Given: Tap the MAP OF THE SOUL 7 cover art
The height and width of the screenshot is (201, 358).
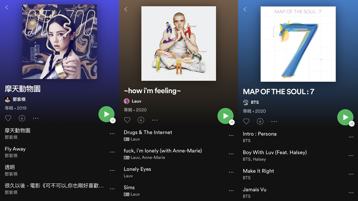Looking at the screenshot, I should [298, 44].
